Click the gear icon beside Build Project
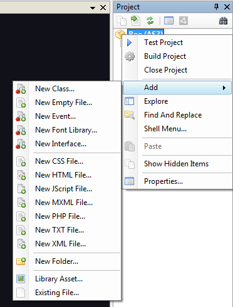 130,56
